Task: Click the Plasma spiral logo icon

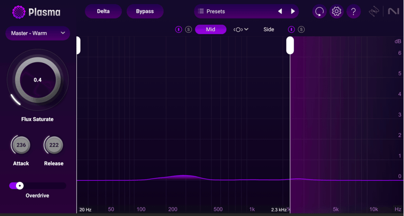Action: [18, 12]
